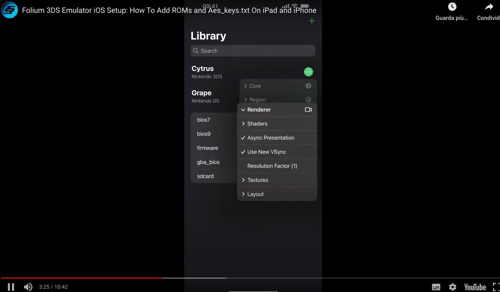Select Resolution Factor (1) menu entry
500x292 pixels.
click(x=277, y=166)
